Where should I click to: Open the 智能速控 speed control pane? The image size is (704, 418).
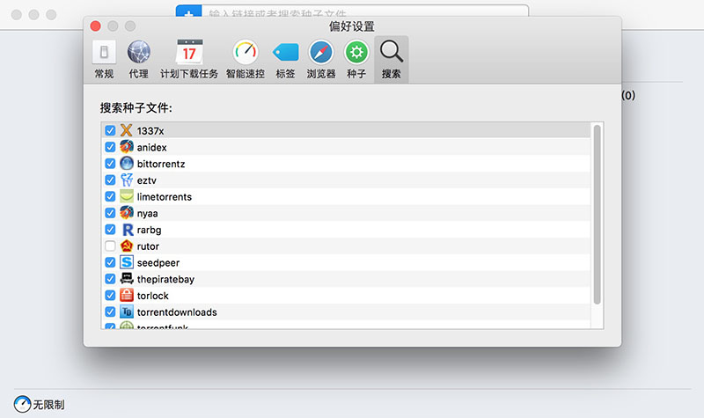(x=246, y=60)
